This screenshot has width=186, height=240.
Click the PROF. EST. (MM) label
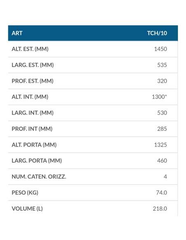pos(33,81)
